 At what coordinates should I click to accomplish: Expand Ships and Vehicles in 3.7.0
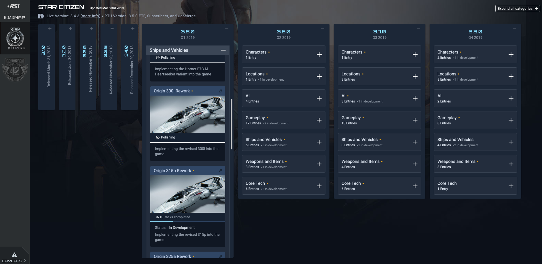click(415, 142)
